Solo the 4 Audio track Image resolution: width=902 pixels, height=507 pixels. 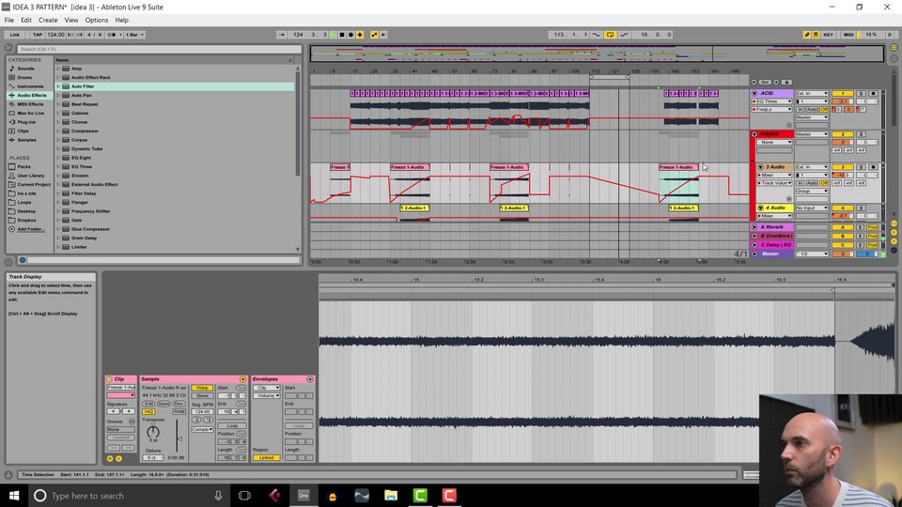click(x=862, y=207)
